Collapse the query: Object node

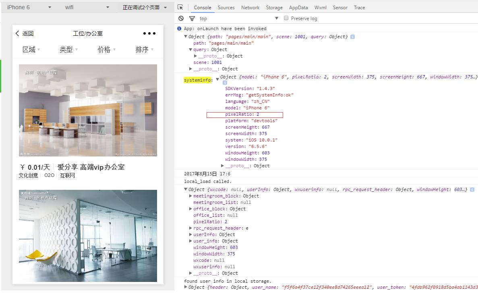click(190, 49)
